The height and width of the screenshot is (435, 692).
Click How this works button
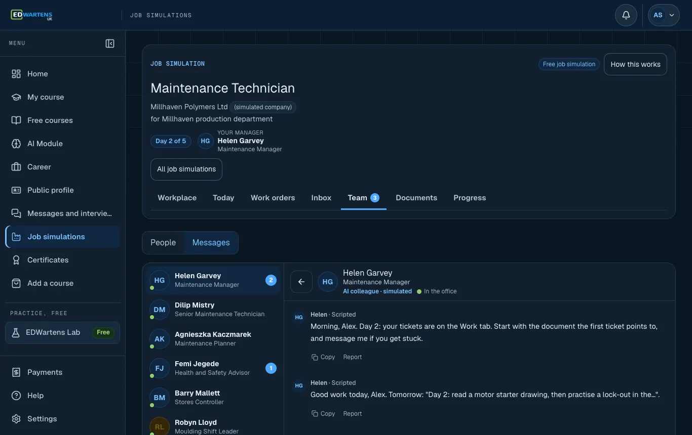tap(635, 64)
